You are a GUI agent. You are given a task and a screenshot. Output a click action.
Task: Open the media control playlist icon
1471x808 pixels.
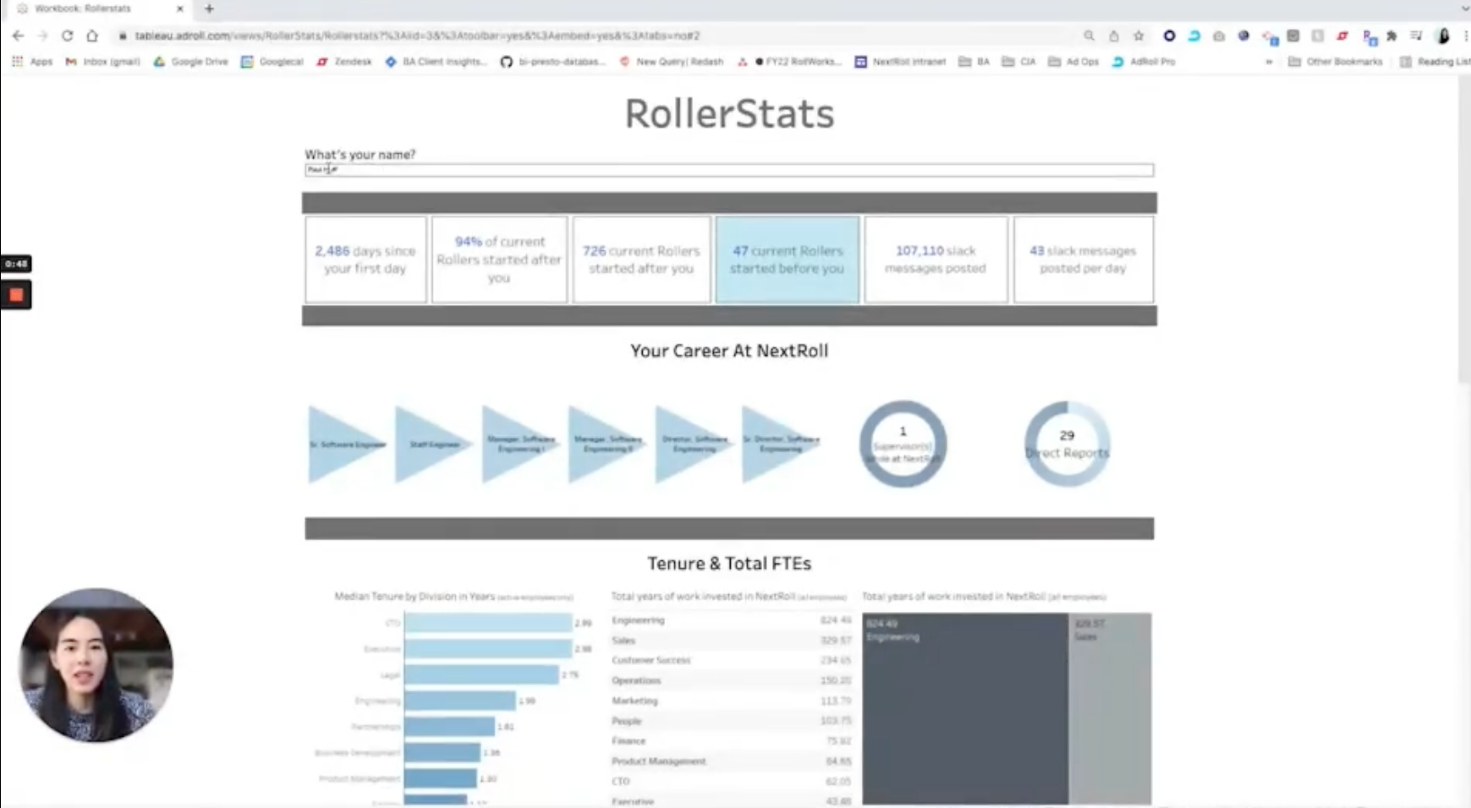pos(1417,35)
